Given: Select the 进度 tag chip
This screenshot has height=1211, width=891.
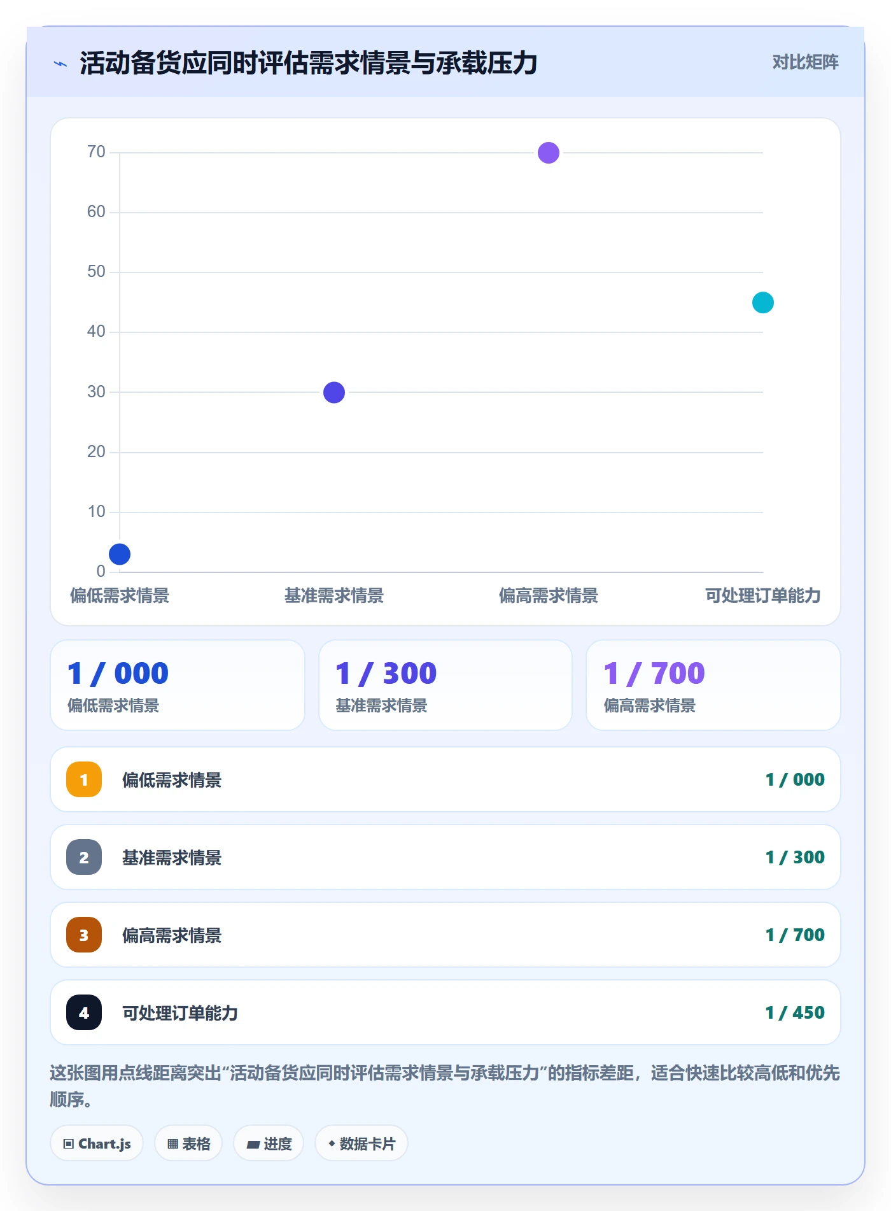Looking at the screenshot, I should (269, 1144).
